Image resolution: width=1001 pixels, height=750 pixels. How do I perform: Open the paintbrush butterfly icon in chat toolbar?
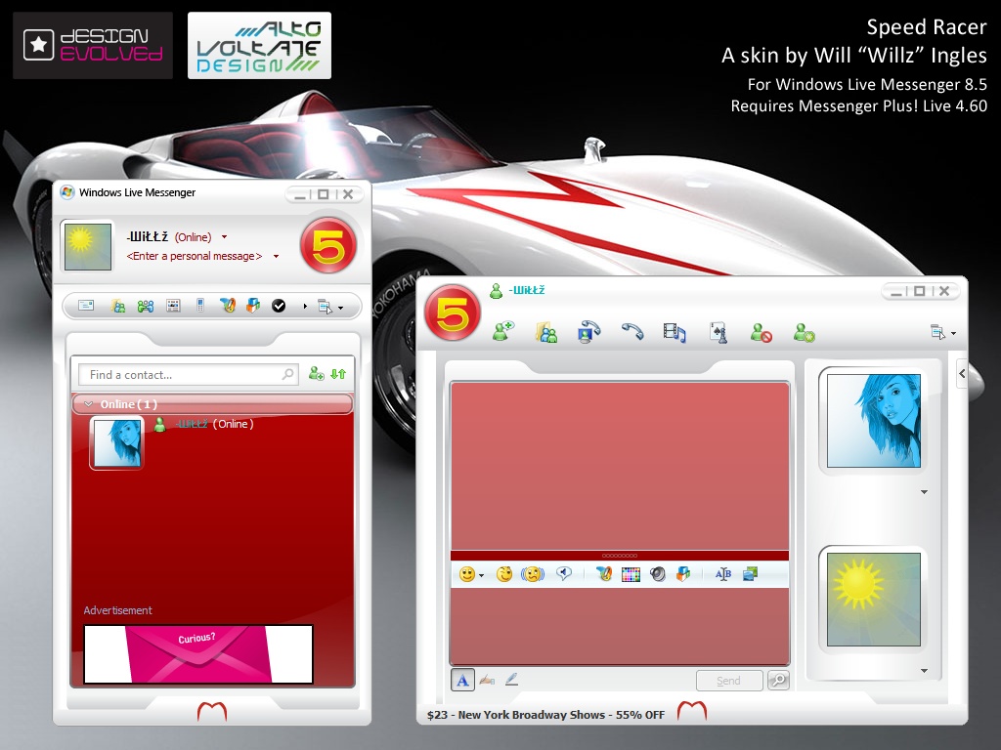pyautogui.click(x=603, y=574)
